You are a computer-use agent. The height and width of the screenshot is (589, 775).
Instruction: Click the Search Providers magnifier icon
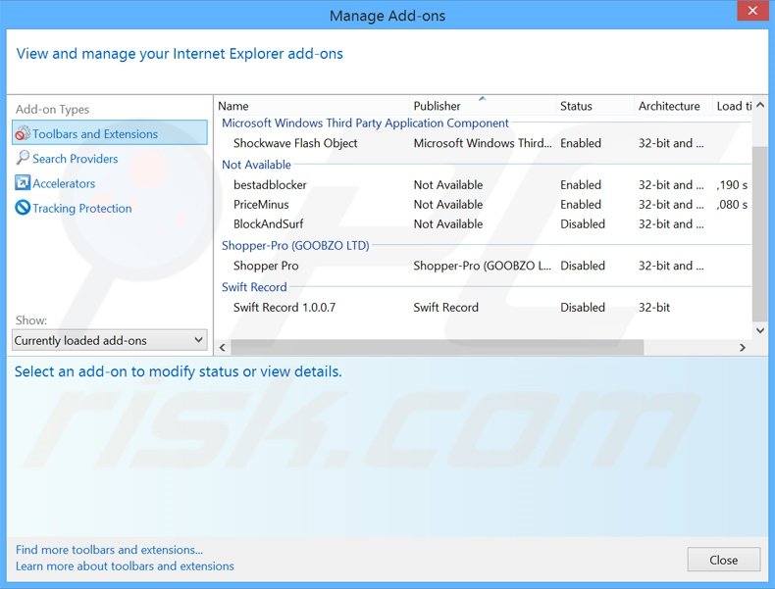(x=23, y=158)
